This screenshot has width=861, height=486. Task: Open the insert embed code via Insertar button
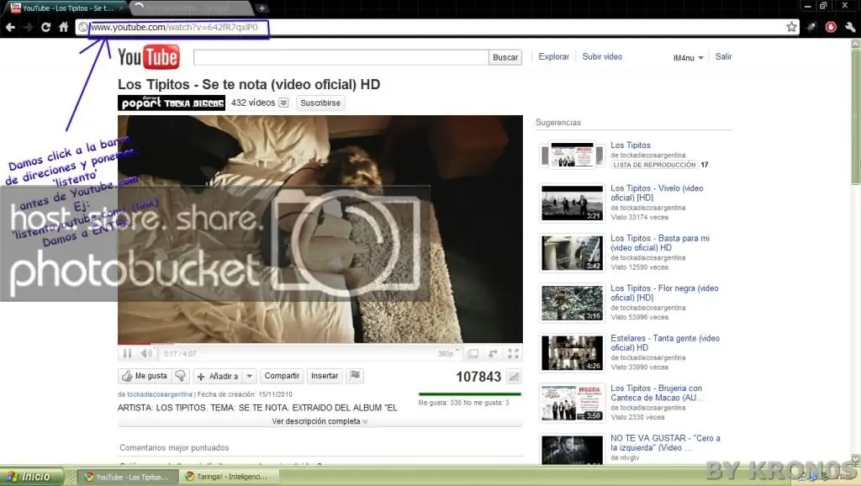[324, 376]
